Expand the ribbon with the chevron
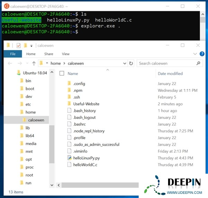Image resolution: width=208 pixels, height=198 pixels. [195, 54]
